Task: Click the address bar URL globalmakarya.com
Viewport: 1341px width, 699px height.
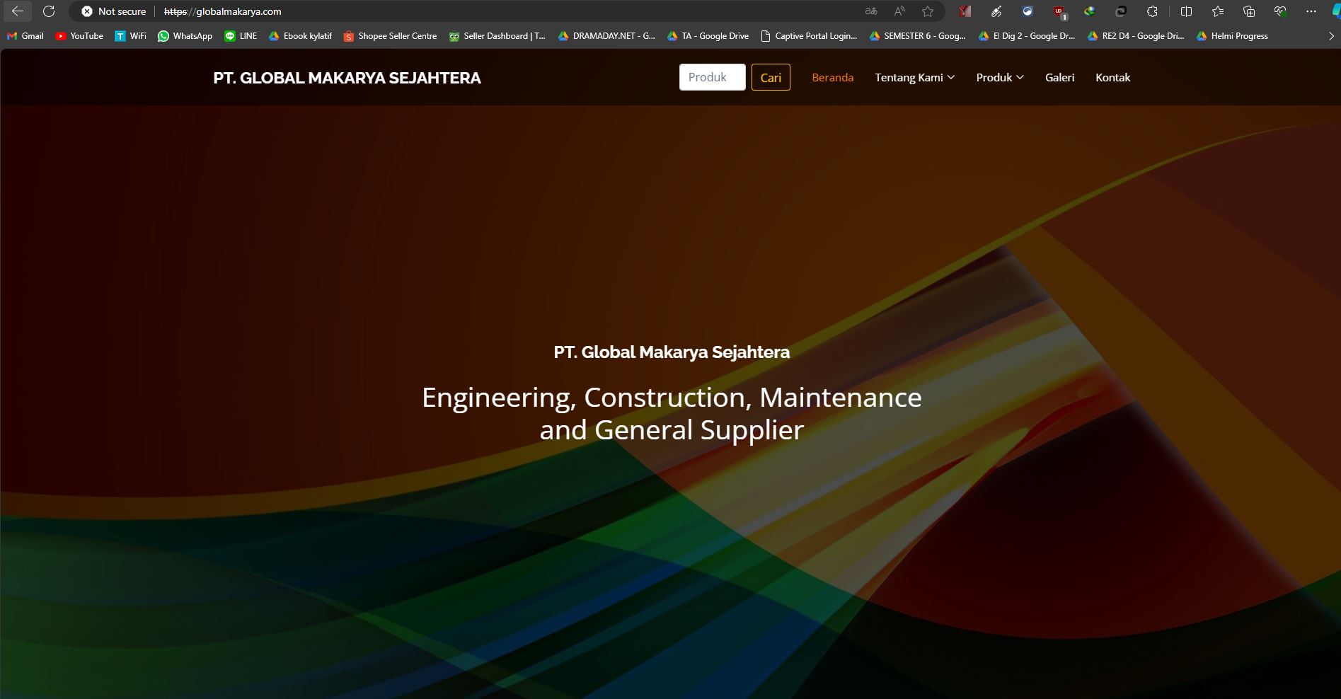Action: click(x=222, y=11)
